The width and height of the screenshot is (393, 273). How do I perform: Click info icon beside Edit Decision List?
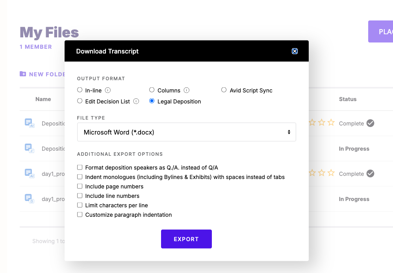136,101
